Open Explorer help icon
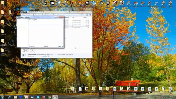Image resolution: width=176 pixels, height=99 pixels. [90, 15]
